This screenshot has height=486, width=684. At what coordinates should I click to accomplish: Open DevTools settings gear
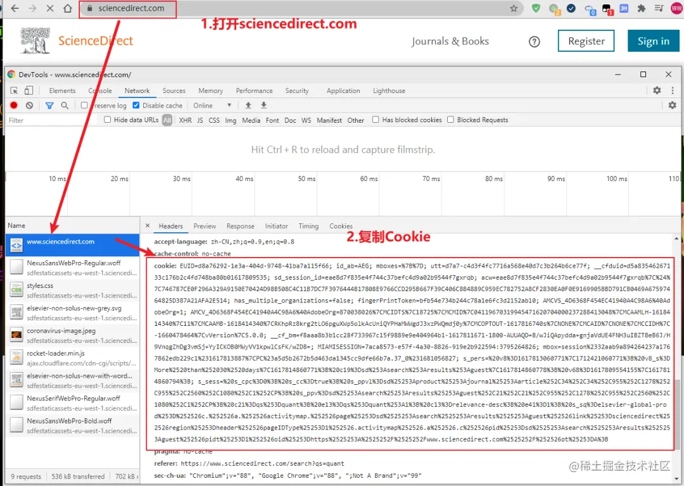click(x=657, y=90)
